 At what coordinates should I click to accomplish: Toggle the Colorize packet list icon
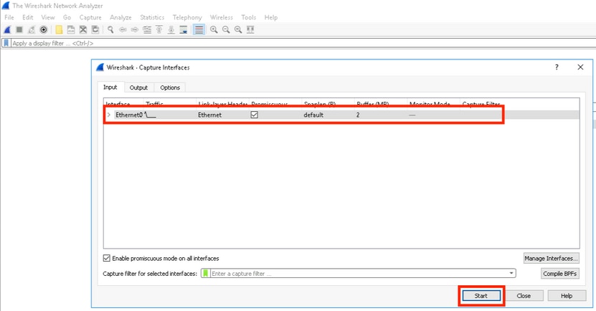pos(199,29)
